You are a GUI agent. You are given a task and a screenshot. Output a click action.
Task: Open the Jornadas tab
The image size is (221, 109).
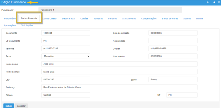[98, 18]
